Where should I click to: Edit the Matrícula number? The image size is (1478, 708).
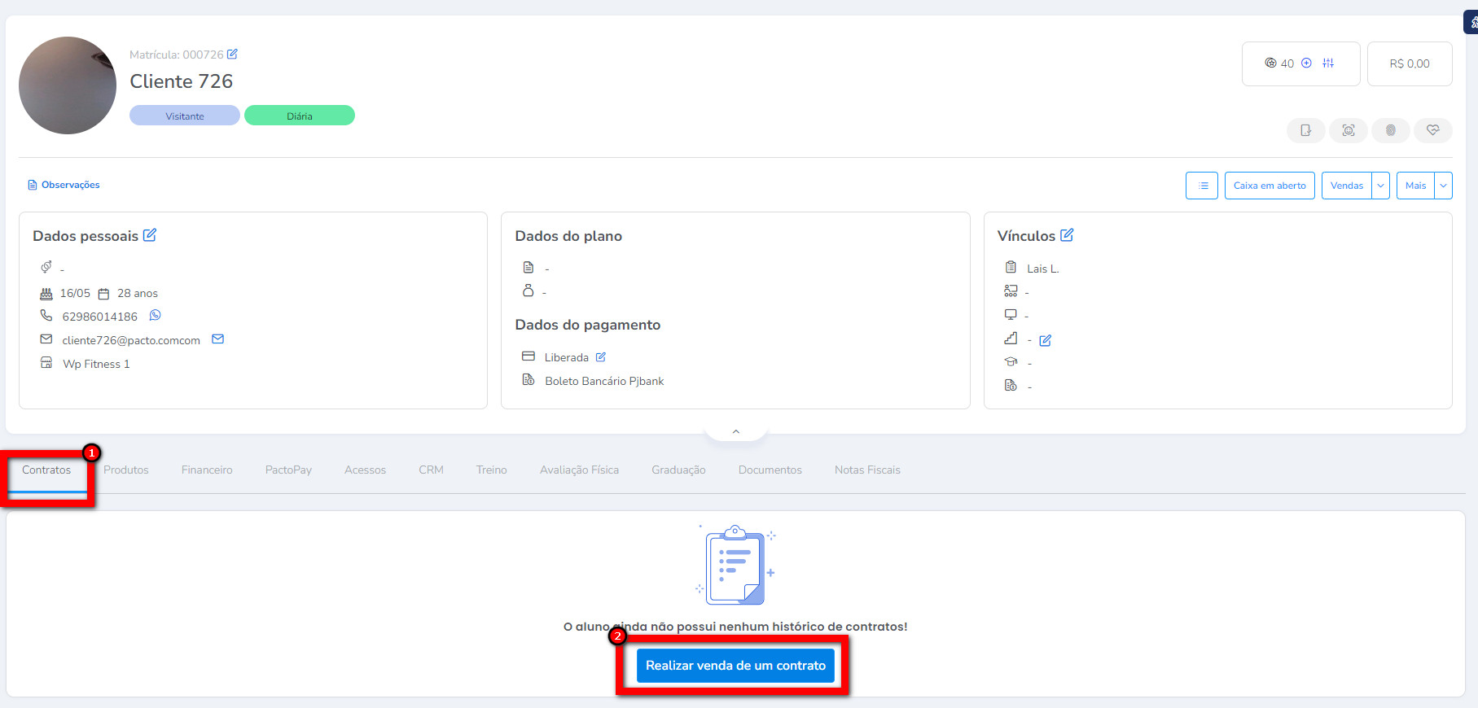pos(232,55)
